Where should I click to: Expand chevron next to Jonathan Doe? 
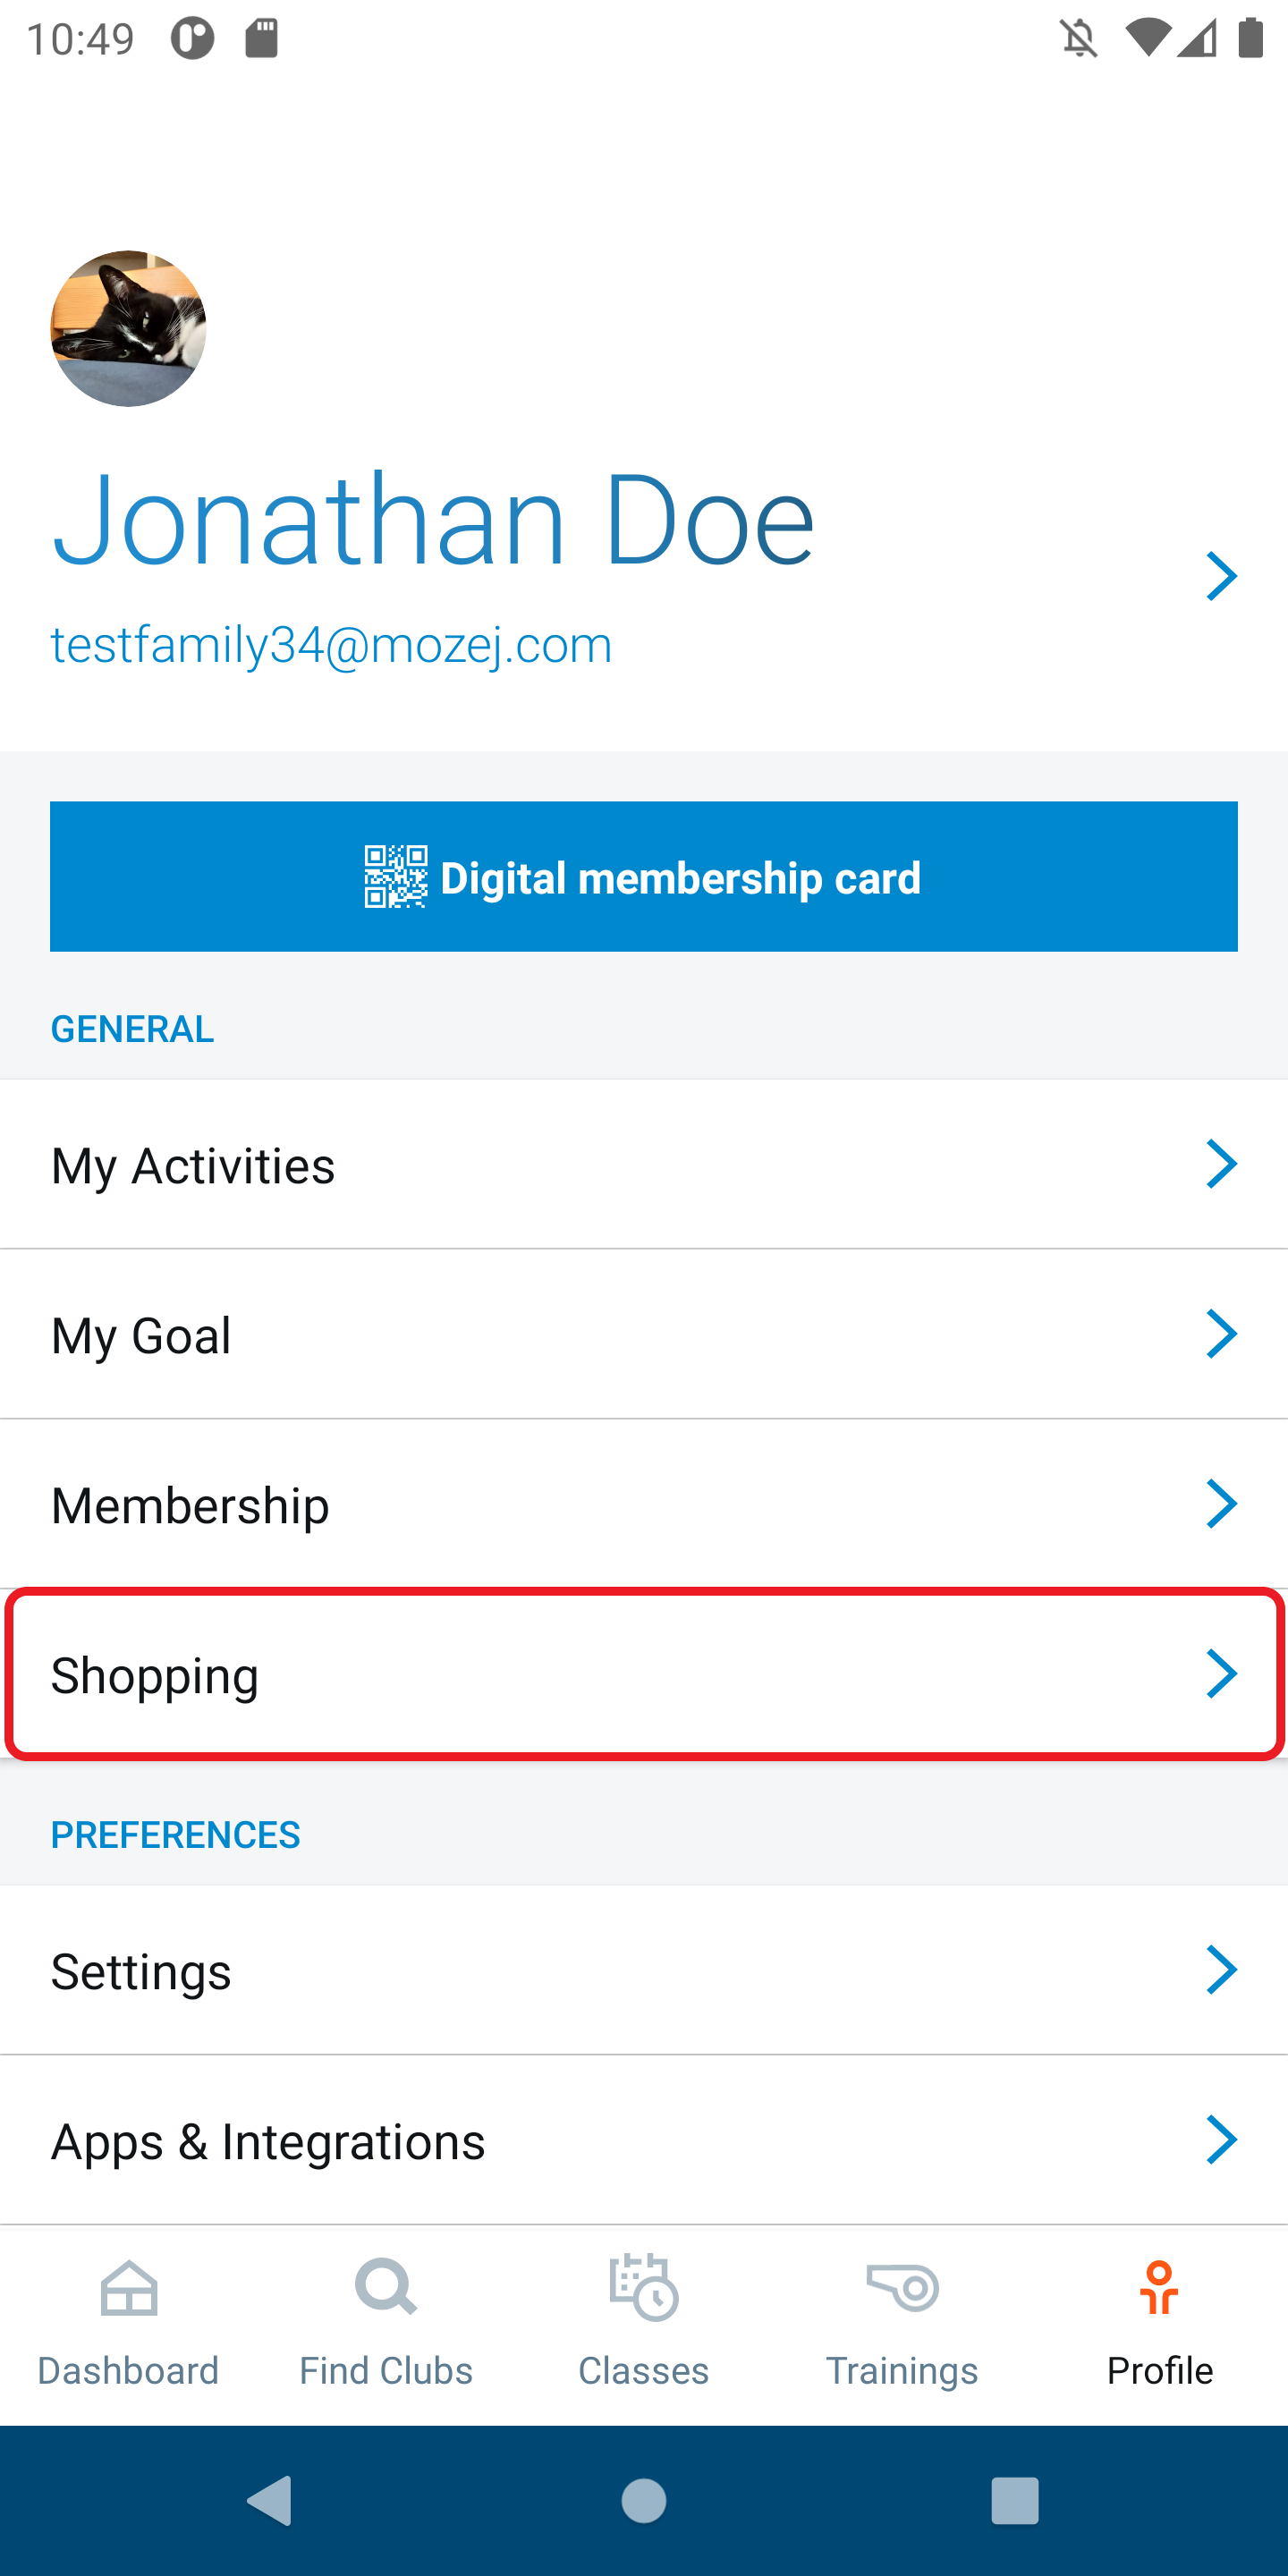pos(1221,576)
